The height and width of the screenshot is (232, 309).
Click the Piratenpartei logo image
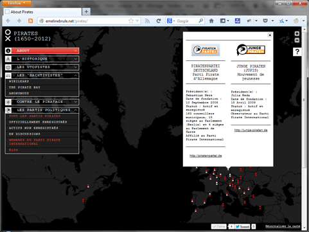point(206,50)
